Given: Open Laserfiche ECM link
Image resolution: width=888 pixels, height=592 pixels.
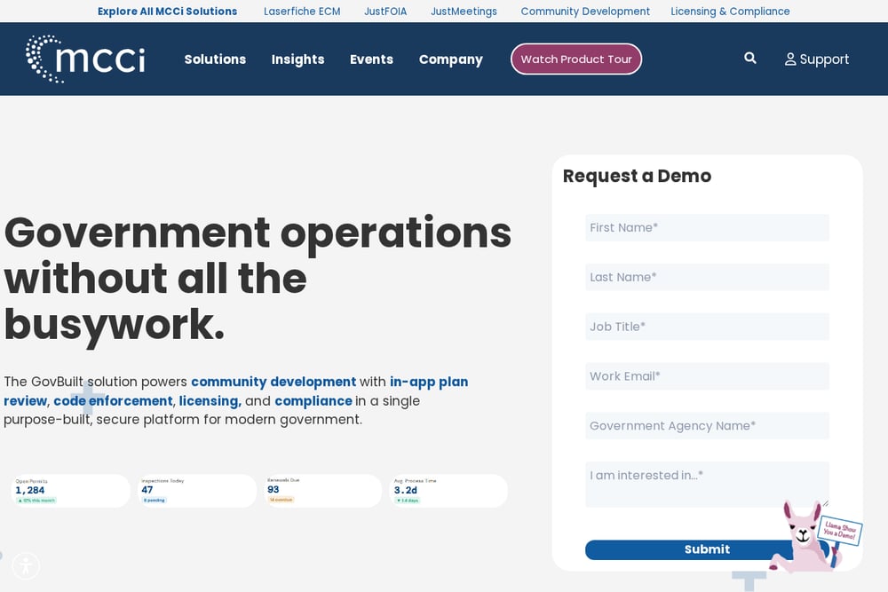Looking at the screenshot, I should point(302,12).
